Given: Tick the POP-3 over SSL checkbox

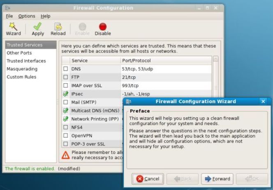Looking at the screenshot, I should pos(66,144).
